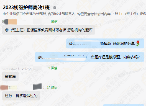This screenshot has width=146, height=106.
Task: Click the 微信 label beside the top sender
Action: (x=54, y=22)
